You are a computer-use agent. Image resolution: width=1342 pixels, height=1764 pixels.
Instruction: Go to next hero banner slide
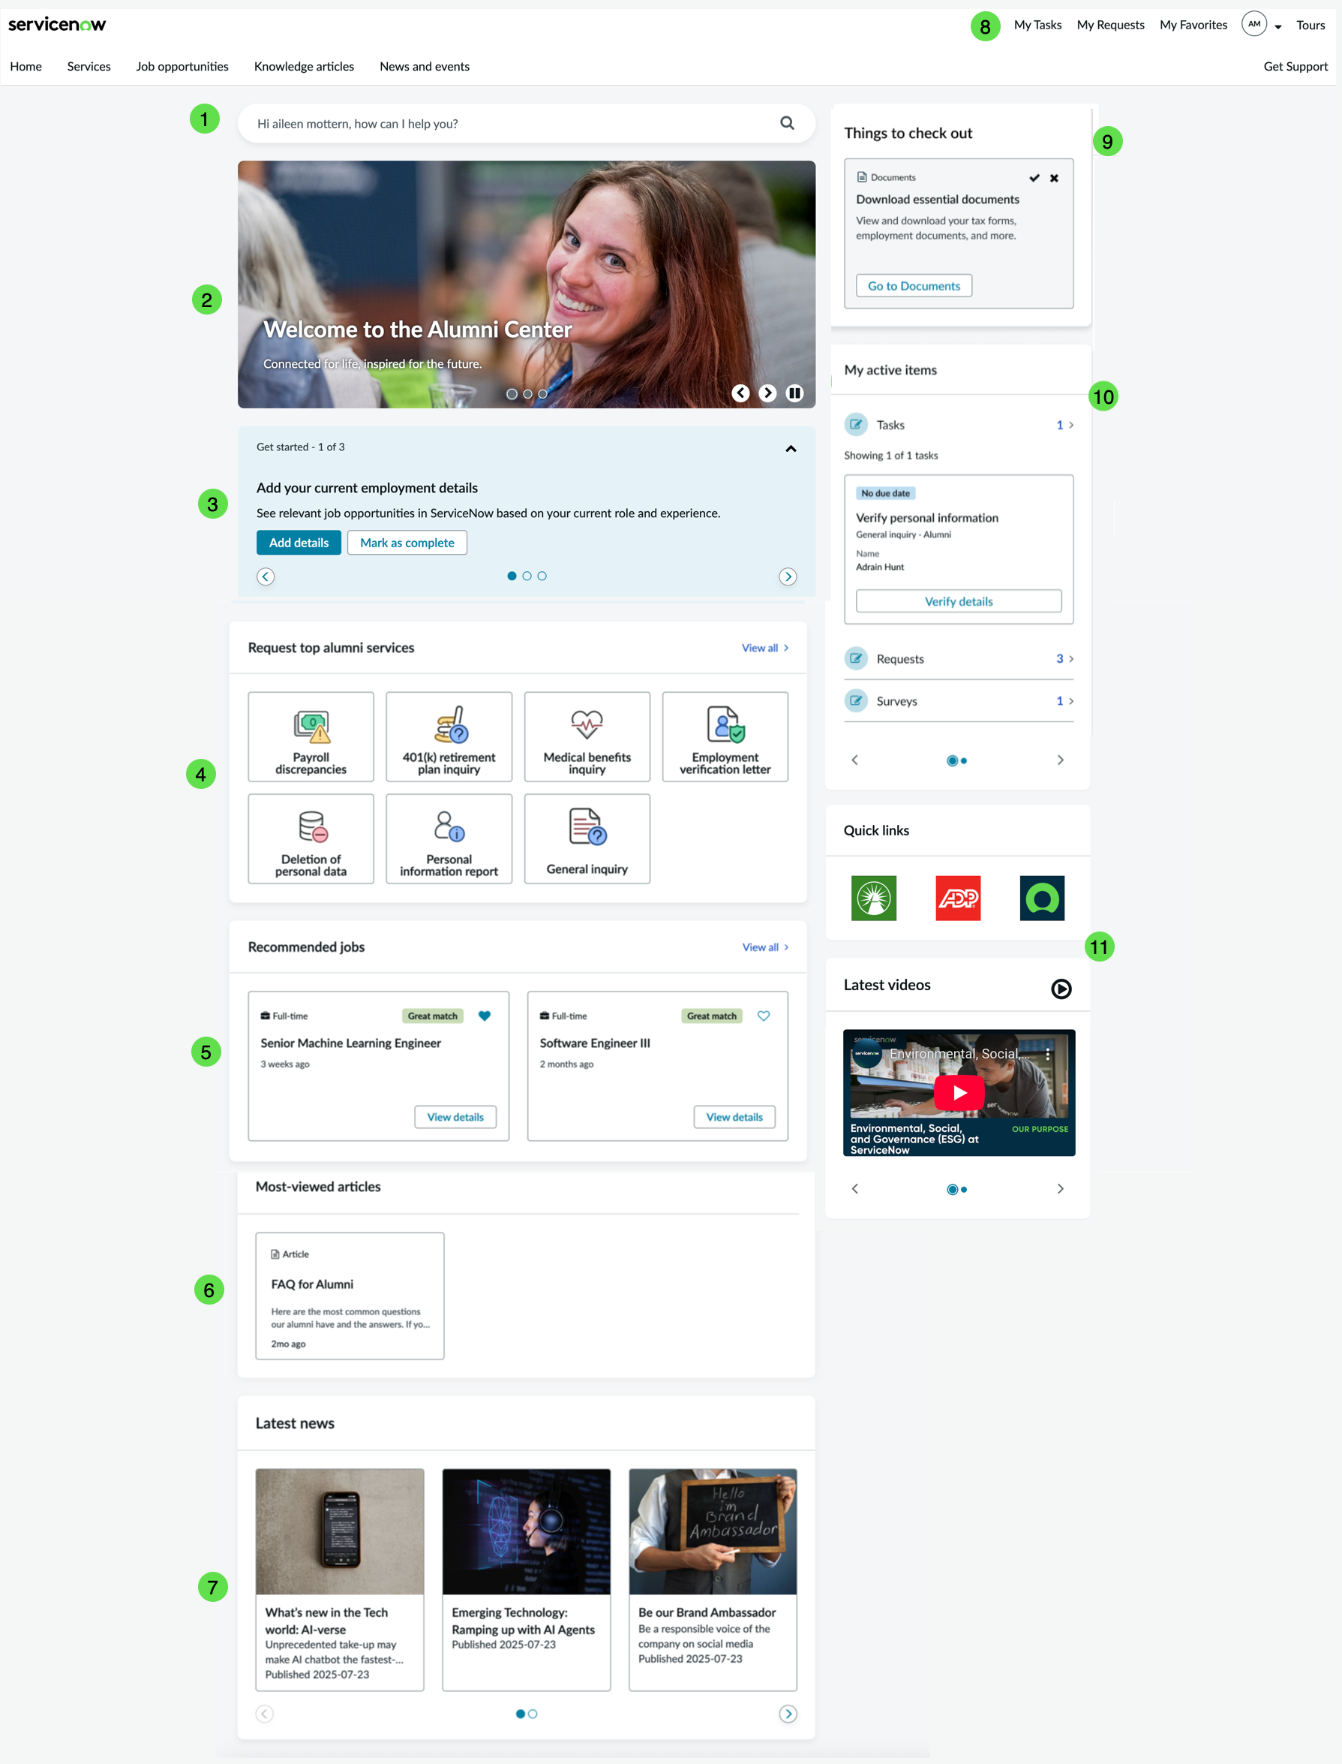tap(767, 393)
